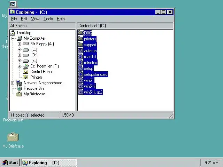Image resolution: width=223 pixels, height=167 pixels.
Task: Open the Start menu
Action: (10, 162)
